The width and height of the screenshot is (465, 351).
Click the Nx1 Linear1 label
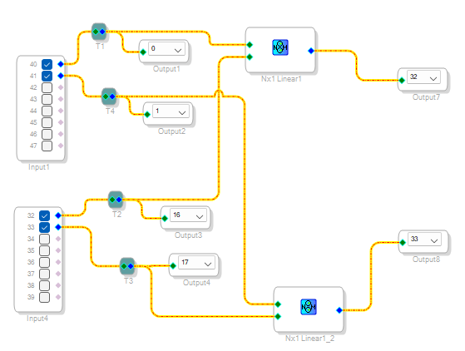[281, 79]
